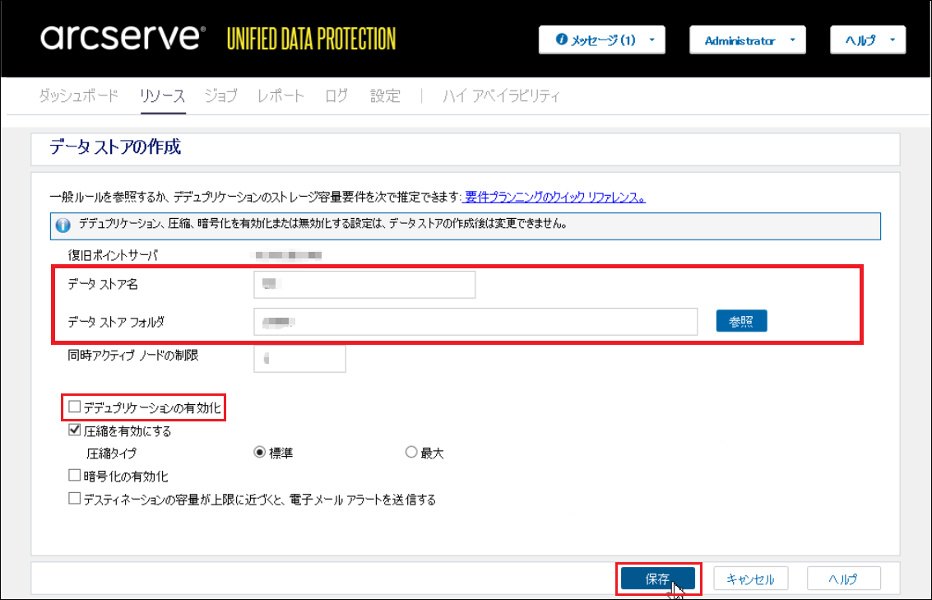Open the 要件プランニングのクイック リファレンス link
Viewport: 932px width, 600px height.
coord(554,198)
